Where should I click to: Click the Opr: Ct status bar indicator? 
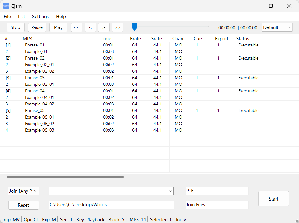point(31,219)
